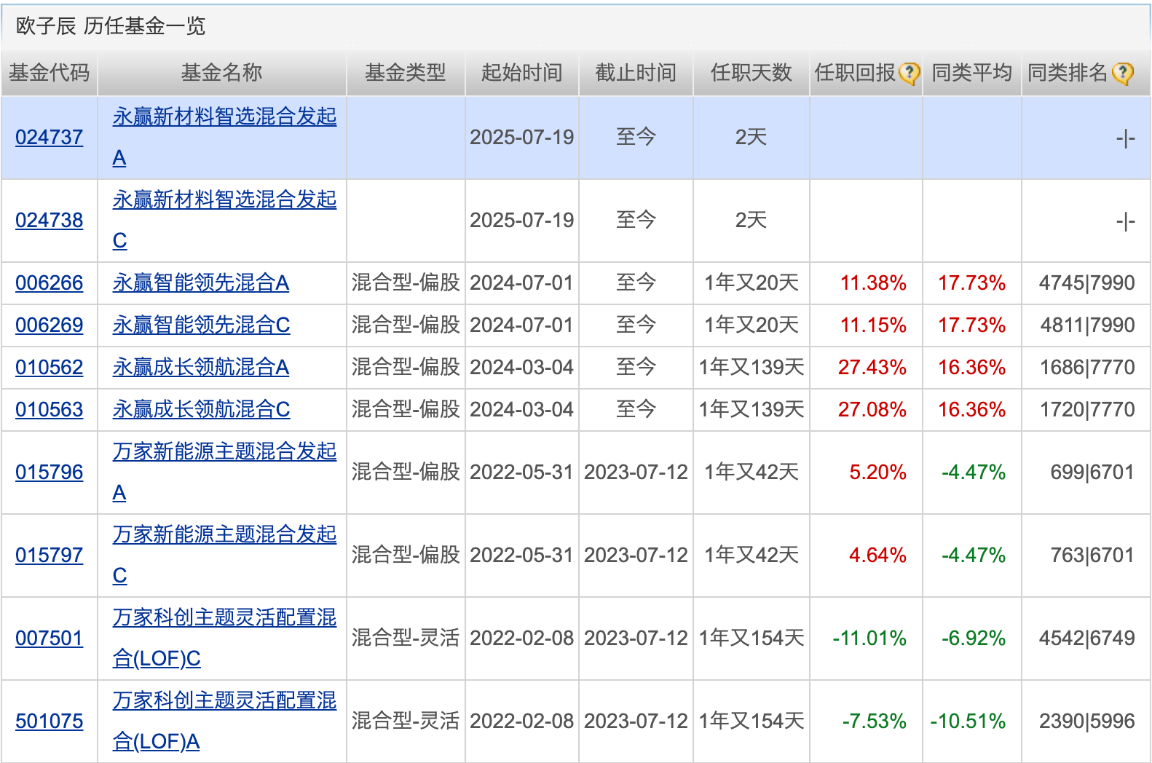Click the ranking 2390|5996
This screenshot has height=763, width=1152.
click(1087, 721)
